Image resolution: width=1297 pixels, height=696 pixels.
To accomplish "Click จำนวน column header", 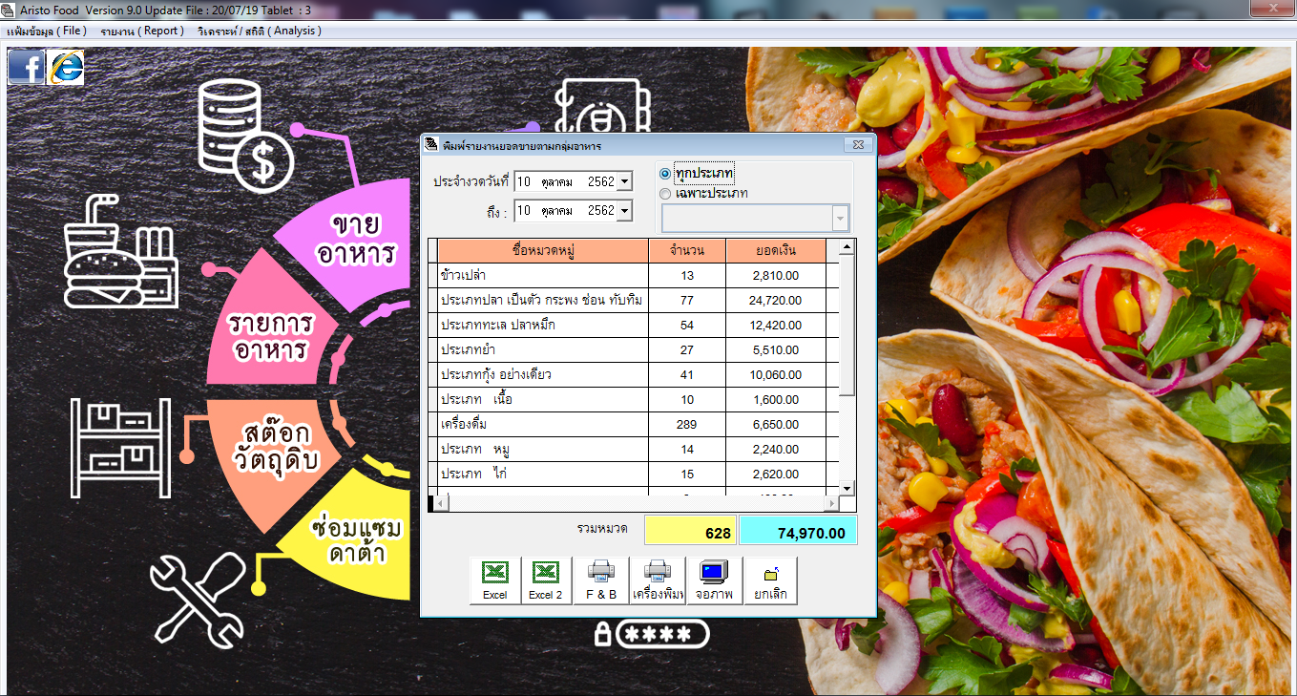I will [687, 251].
